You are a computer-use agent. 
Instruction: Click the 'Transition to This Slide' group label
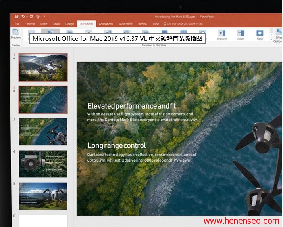click(154, 46)
